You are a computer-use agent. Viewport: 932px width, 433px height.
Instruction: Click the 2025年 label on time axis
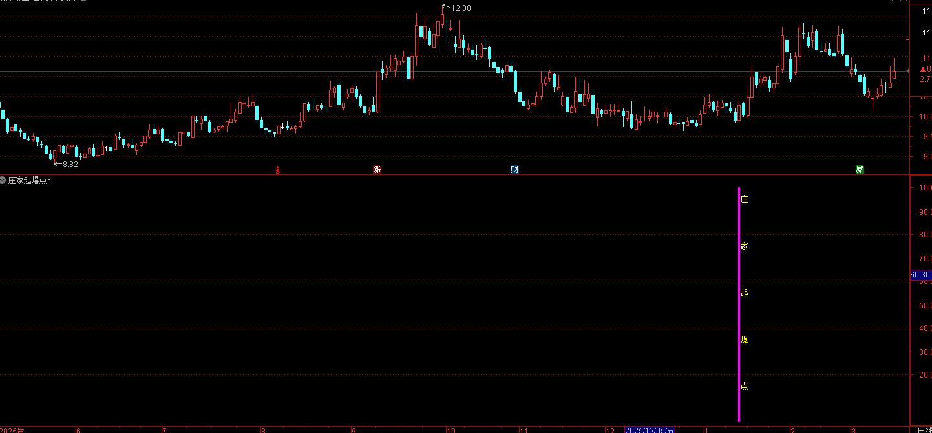click(x=12, y=430)
